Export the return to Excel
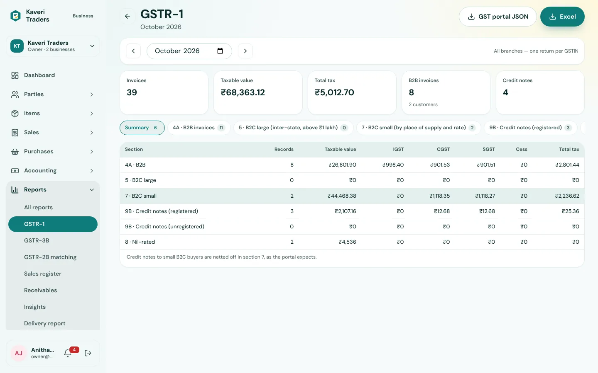Image resolution: width=598 pixels, height=373 pixels. (x=562, y=17)
